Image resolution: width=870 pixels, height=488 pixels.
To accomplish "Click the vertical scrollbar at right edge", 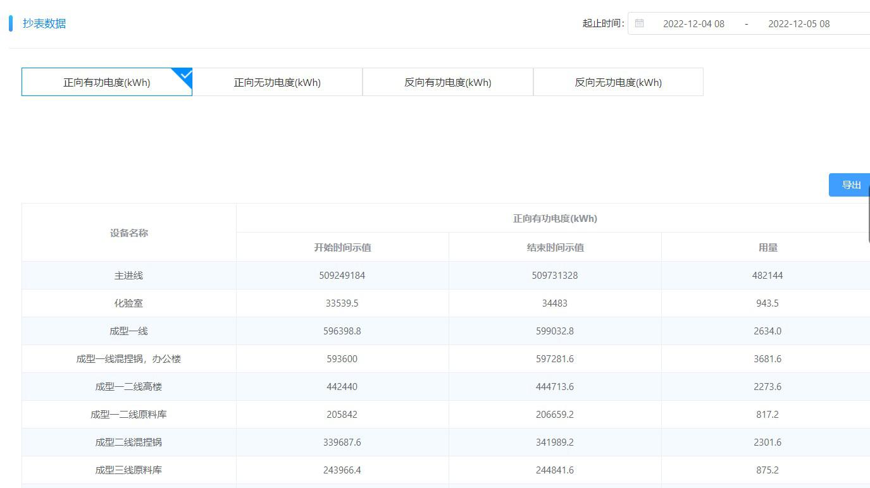I will coord(869,215).
